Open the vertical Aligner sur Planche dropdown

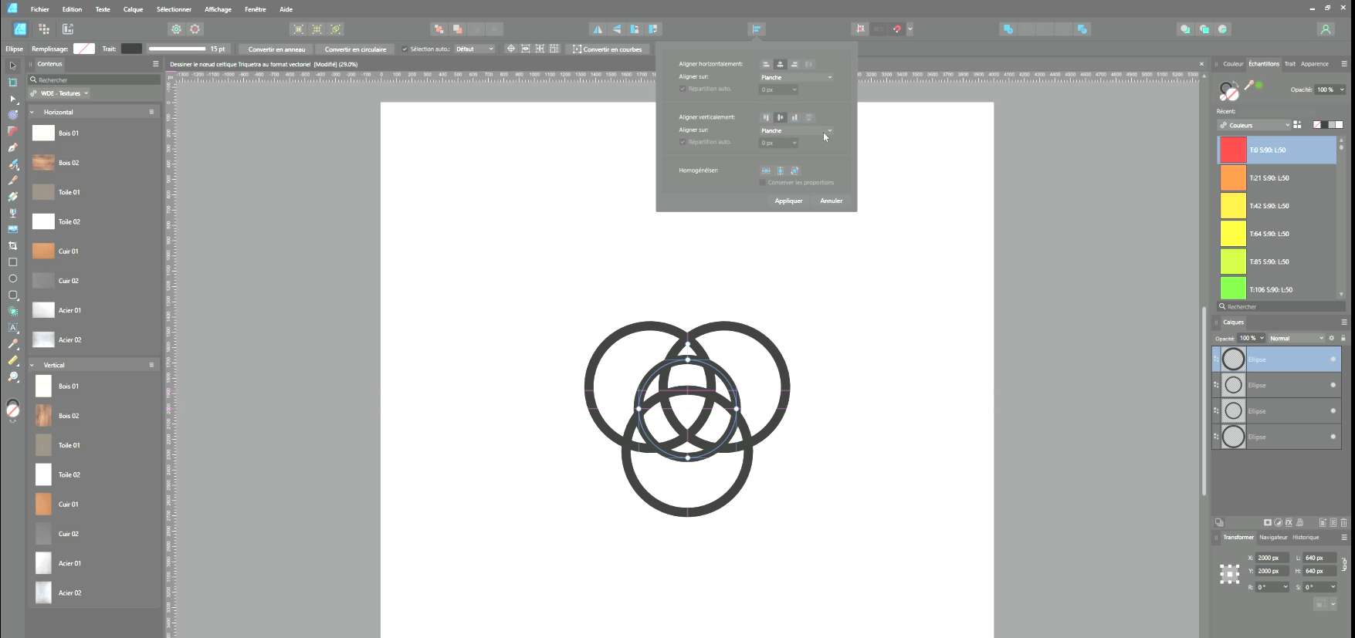796,131
